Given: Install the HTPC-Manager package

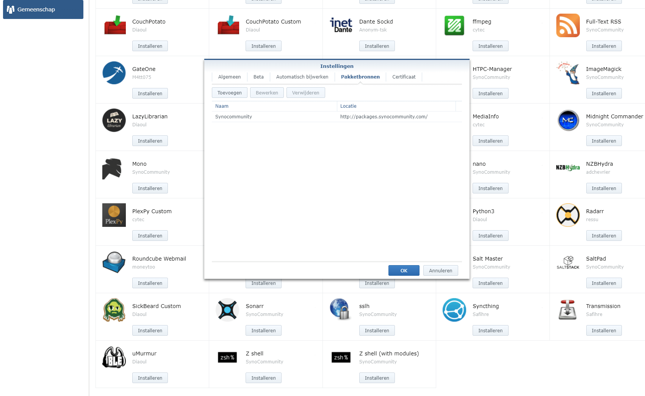Looking at the screenshot, I should [490, 93].
